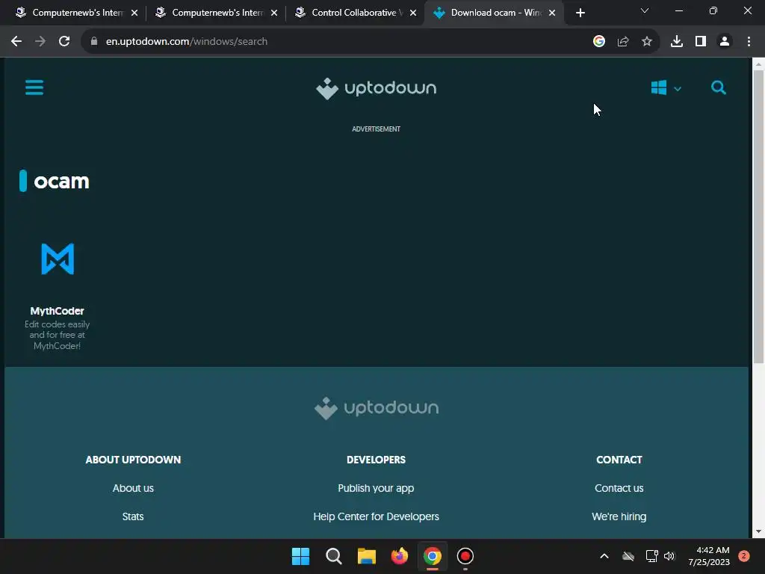Open the Publish your app link
Viewport: 765px width, 574px height.
tap(376, 488)
